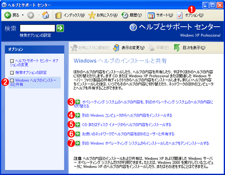Click green arrow icon beside CD install link
The image size is (225, 175).
pyautogui.click(x=77, y=125)
